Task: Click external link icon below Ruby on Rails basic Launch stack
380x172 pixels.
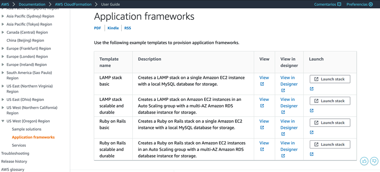Action: point(312,132)
